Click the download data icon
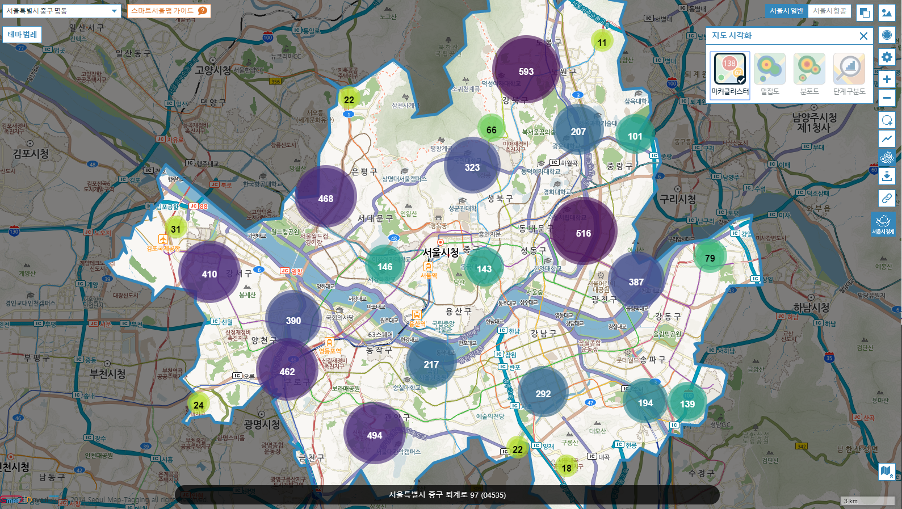 887,176
